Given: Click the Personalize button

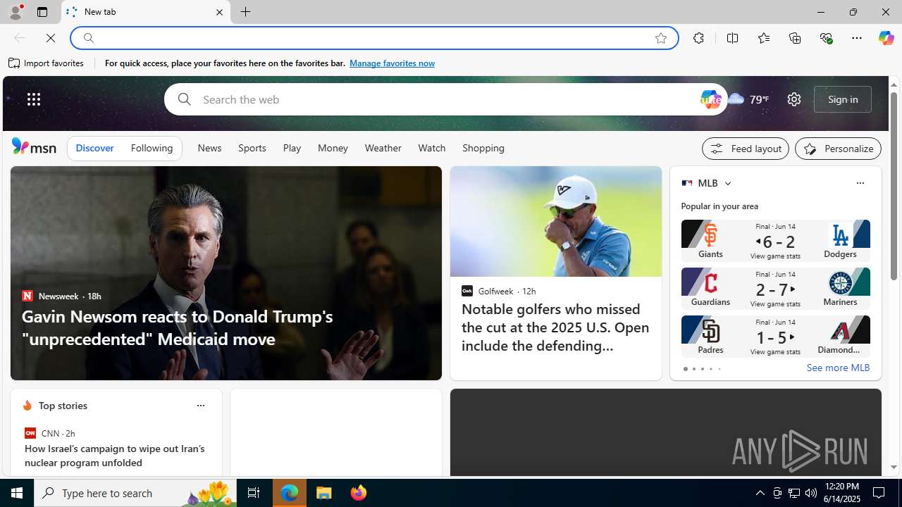Looking at the screenshot, I should point(838,149).
